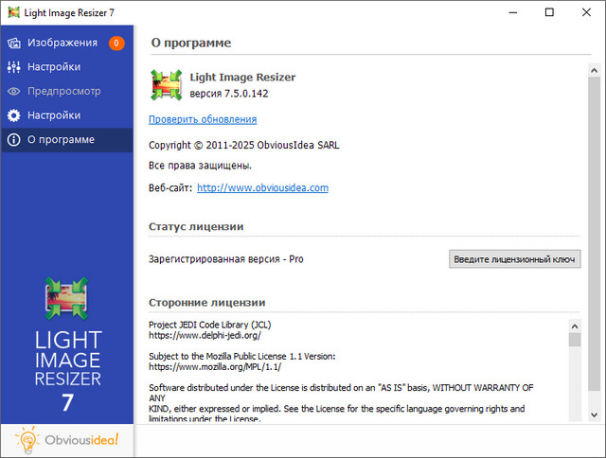Viewport: 606px width, 458px height.
Task: Click the images icon beside Изображения
Action: point(14,43)
